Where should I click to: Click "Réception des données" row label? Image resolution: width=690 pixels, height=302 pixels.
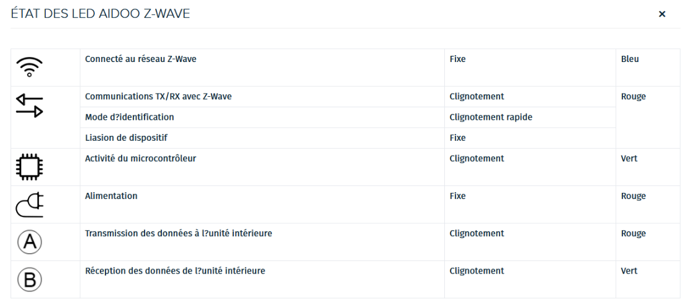tap(175, 271)
